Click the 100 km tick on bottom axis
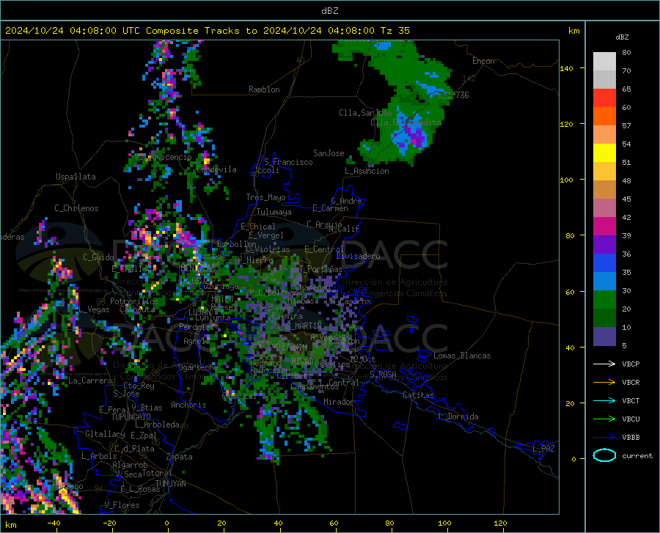The height and width of the screenshot is (533, 660). (x=444, y=523)
